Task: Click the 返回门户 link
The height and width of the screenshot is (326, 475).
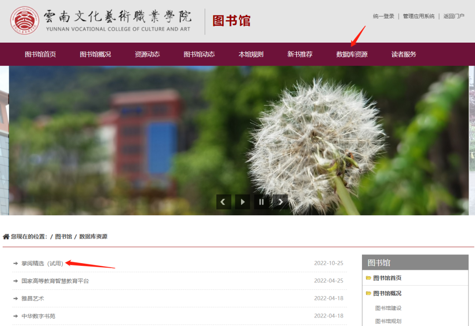Action: tap(454, 16)
